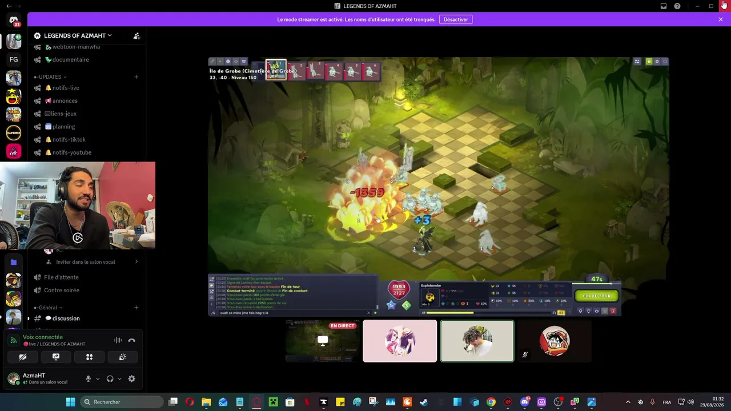Click Désactiver to disable streamer mode
Screen dimensions: 731x411
[x=456, y=19]
